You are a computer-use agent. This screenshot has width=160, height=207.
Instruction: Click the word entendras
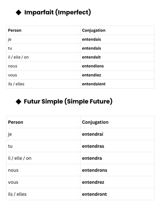[93, 146]
